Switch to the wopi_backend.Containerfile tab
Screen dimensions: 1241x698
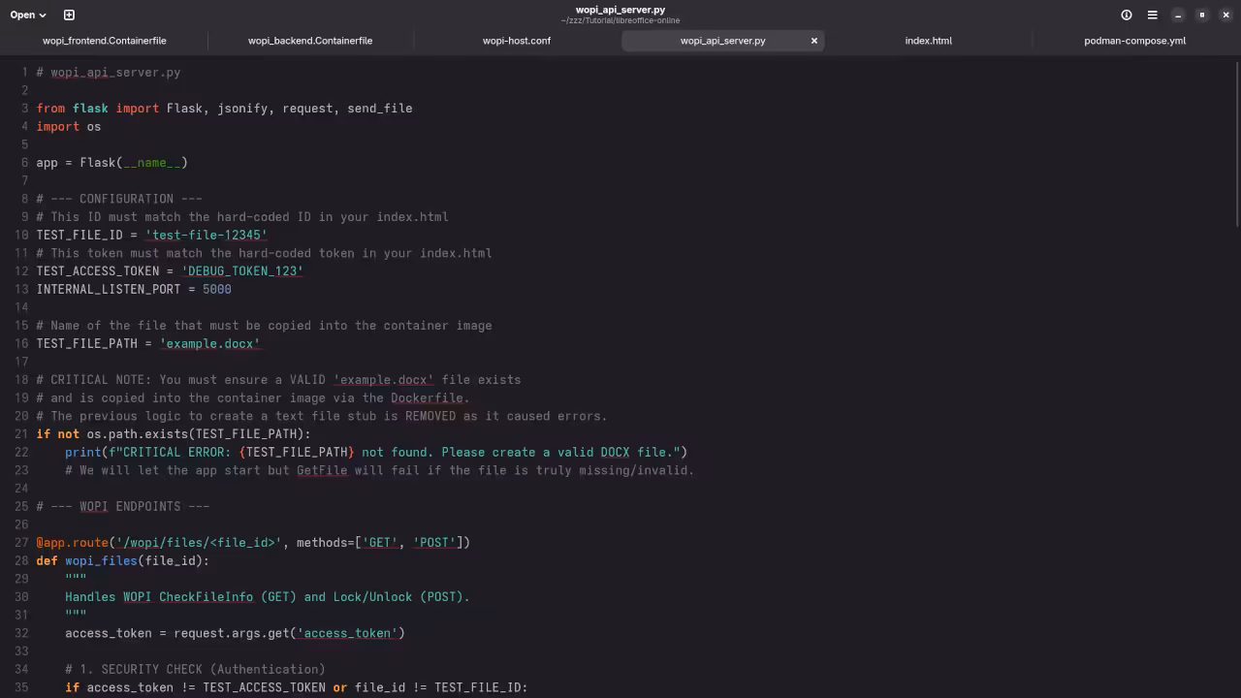(x=310, y=41)
